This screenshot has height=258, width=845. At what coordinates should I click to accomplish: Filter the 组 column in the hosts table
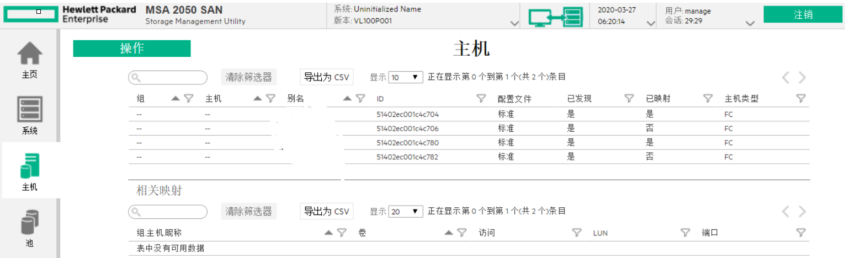pos(189,99)
